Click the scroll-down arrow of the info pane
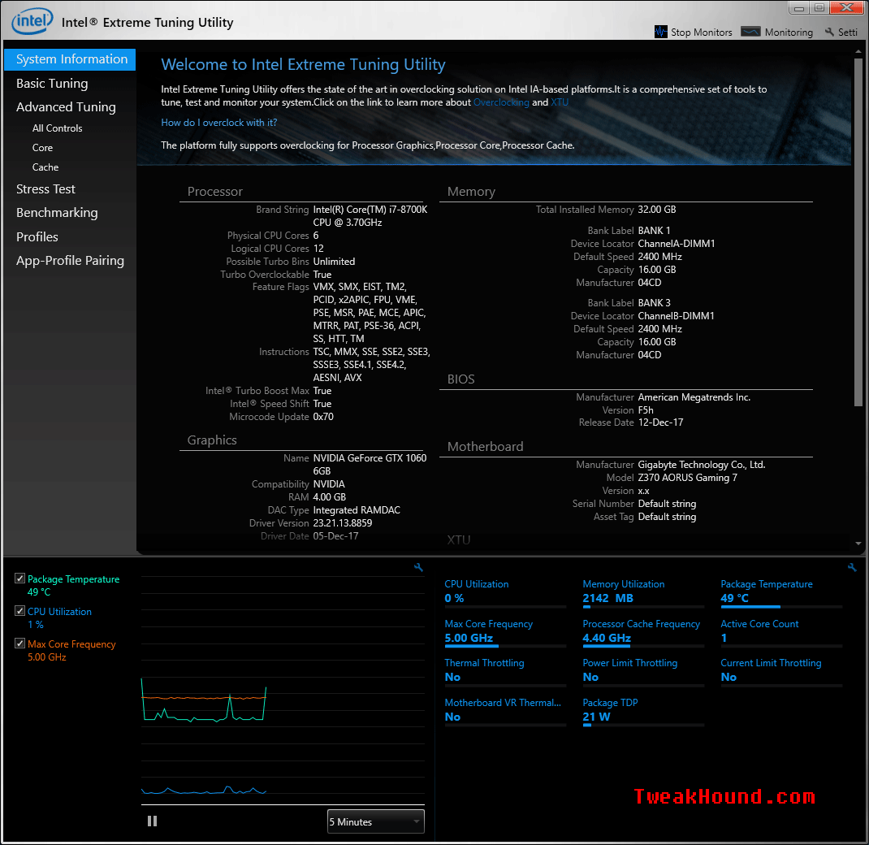 coord(858,544)
